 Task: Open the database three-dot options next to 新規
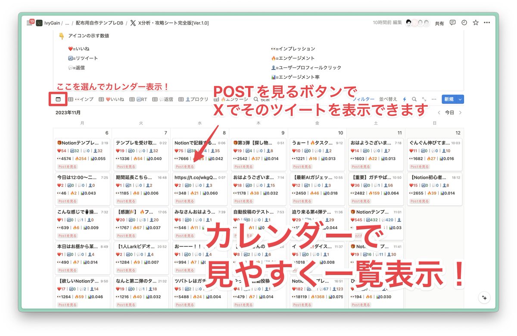click(434, 99)
